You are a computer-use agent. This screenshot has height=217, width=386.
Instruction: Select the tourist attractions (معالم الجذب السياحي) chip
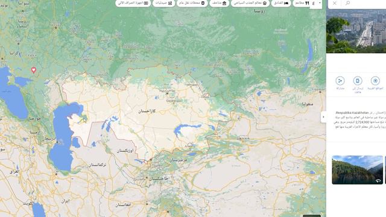coord(250,3)
